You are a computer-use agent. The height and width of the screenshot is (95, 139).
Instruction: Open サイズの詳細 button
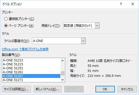coord(17,89)
